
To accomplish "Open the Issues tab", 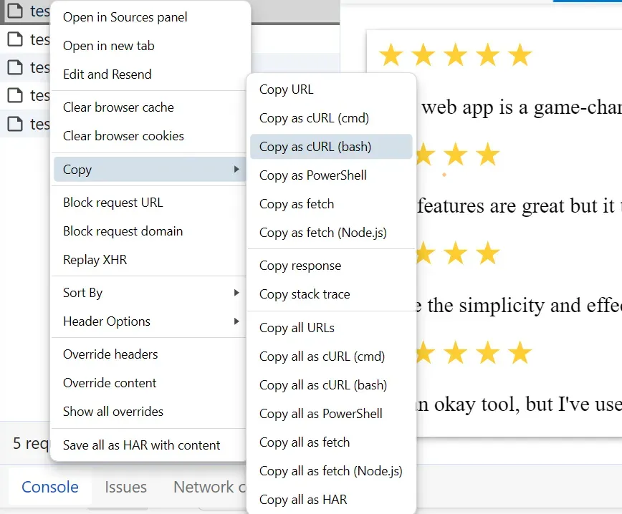I will coord(125,487).
